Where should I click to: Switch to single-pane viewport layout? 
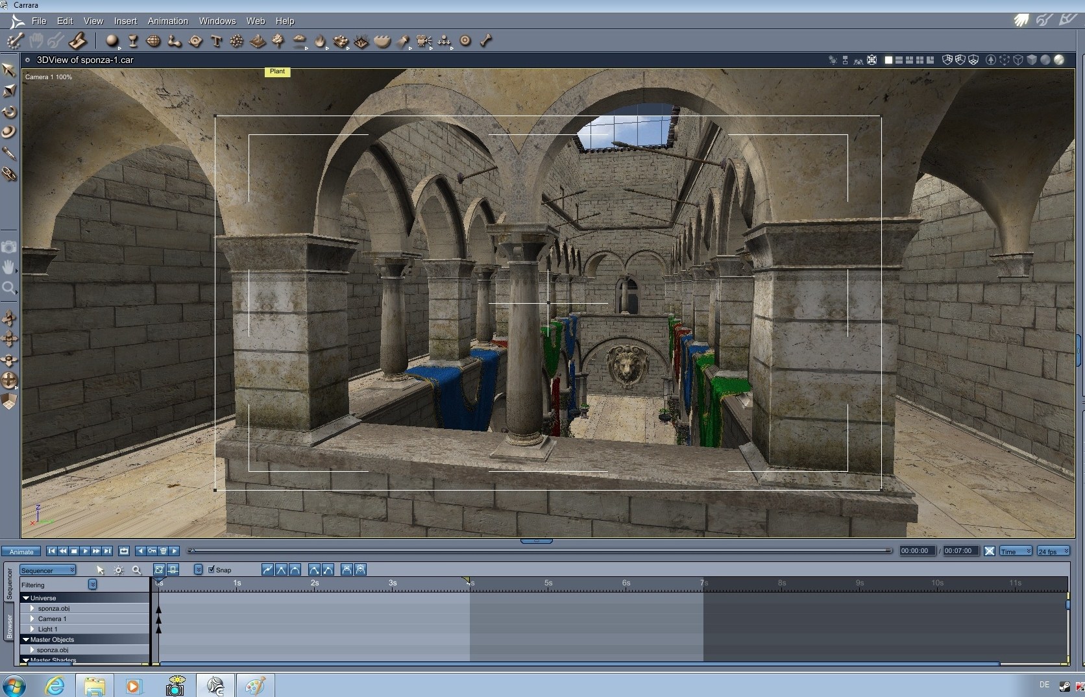pos(888,60)
